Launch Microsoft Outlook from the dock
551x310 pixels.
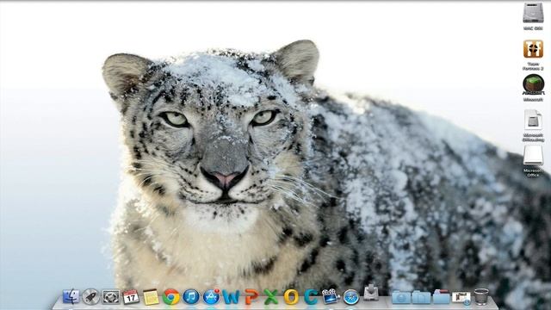click(291, 297)
